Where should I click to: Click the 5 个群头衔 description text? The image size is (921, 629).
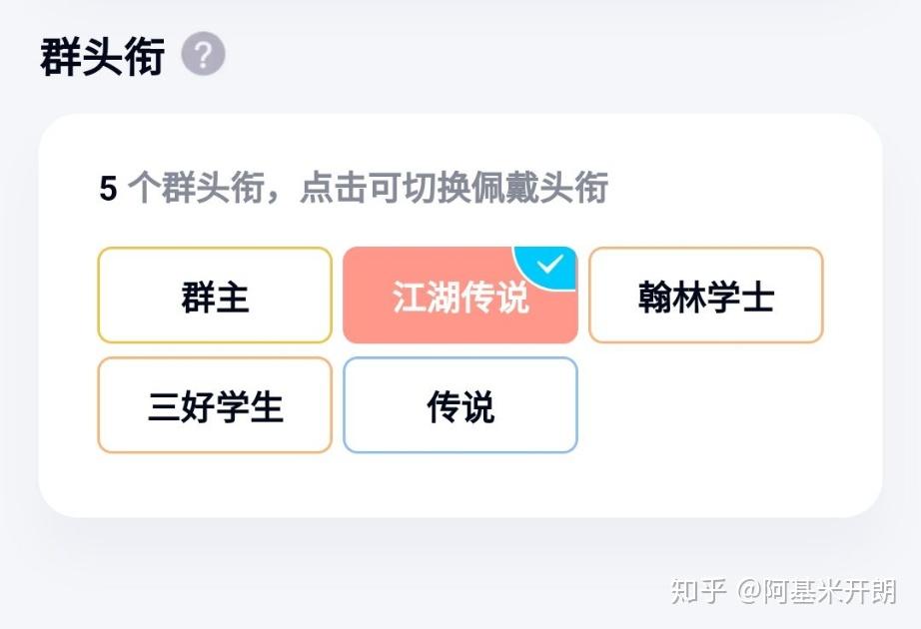click(x=355, y=188)
